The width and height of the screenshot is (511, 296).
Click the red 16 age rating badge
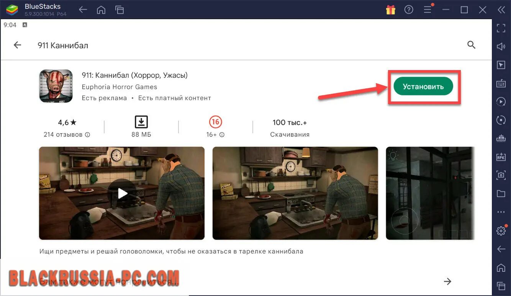pos(216,122)
